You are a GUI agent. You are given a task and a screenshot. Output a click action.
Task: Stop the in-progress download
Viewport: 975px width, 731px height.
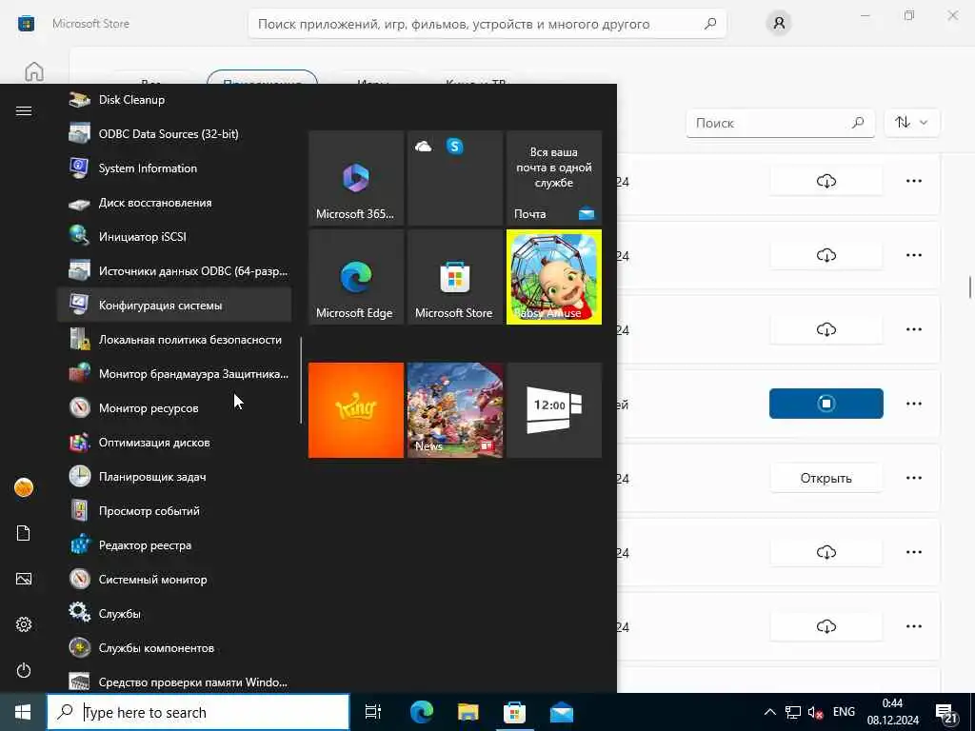pos(826,404)
